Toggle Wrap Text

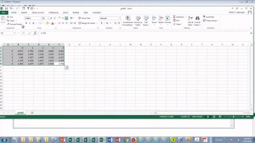pyautogui.click(x=84, y=18)
